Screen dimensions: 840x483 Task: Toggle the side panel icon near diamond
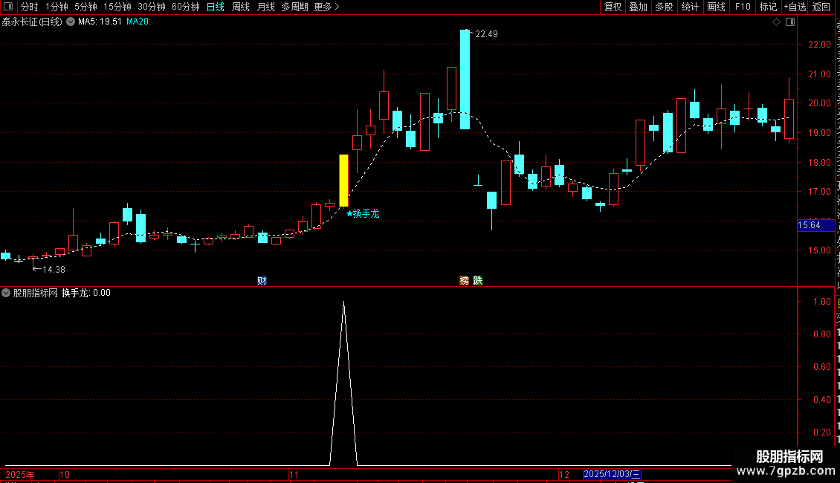pos(790,22)
